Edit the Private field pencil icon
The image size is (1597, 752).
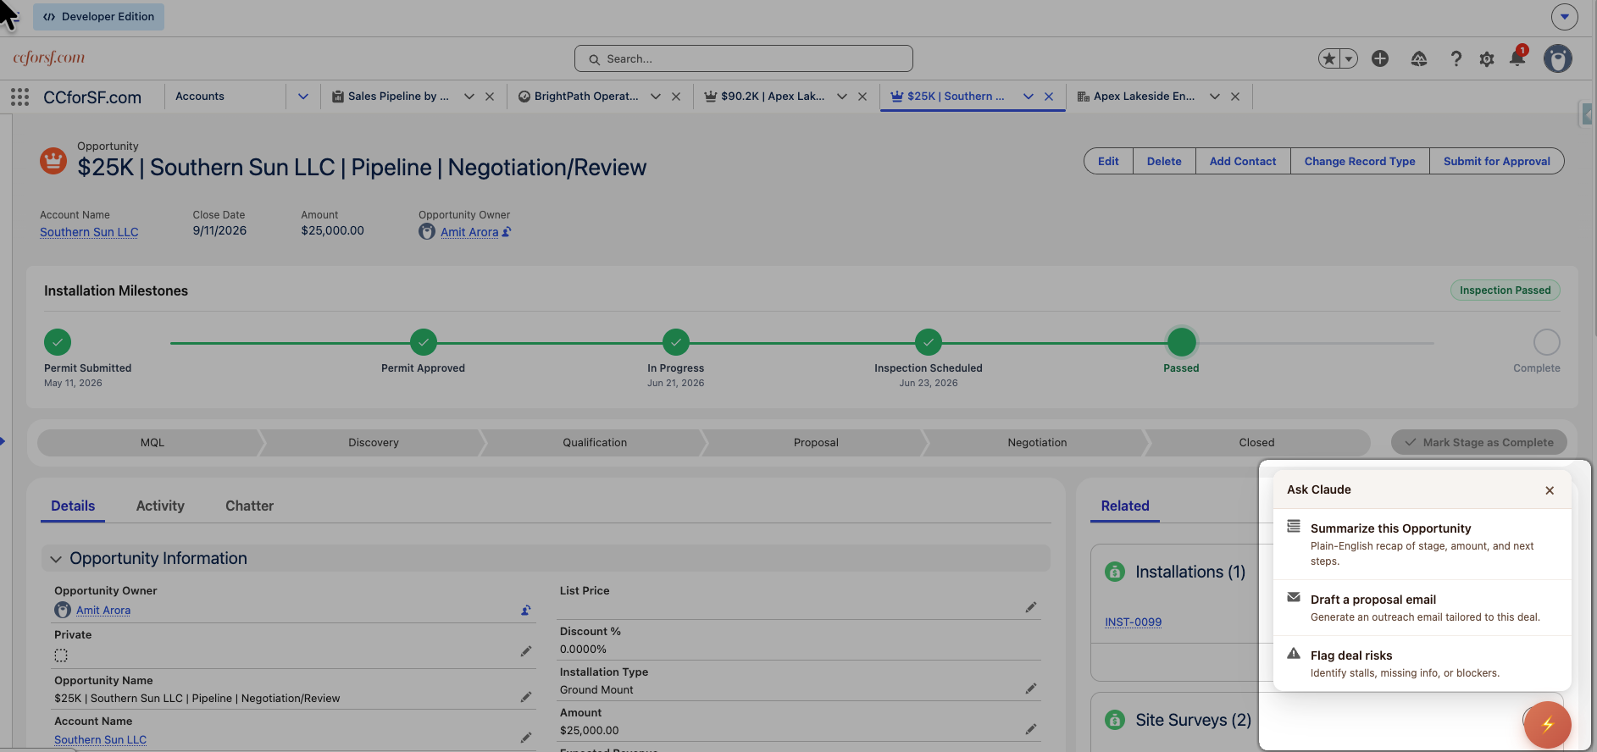click(x=526, y=651)
